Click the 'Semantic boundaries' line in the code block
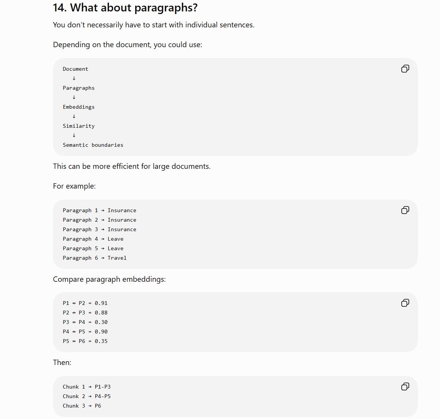 [93, 145]
